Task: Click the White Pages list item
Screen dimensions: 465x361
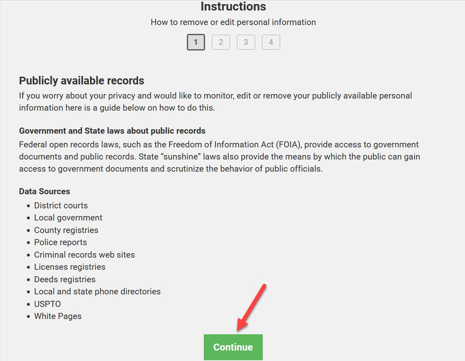Action: point(58,316)
